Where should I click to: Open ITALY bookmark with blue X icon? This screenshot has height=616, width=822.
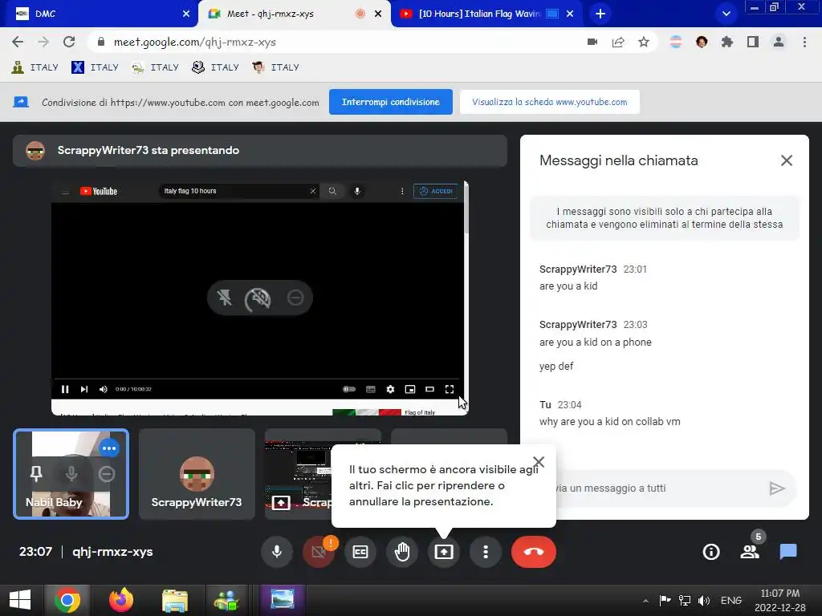(95, 67)
